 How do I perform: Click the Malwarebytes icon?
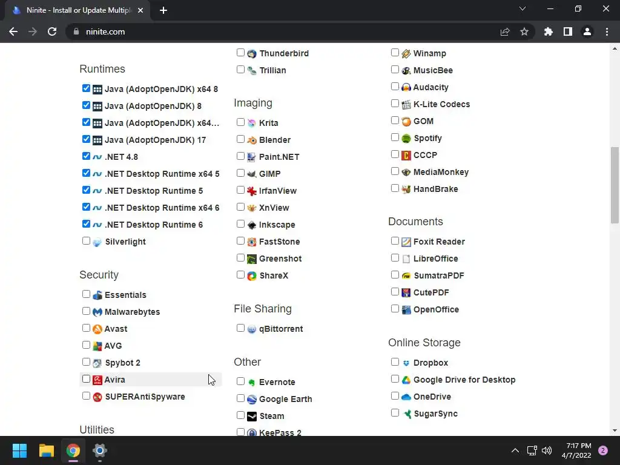97,312
